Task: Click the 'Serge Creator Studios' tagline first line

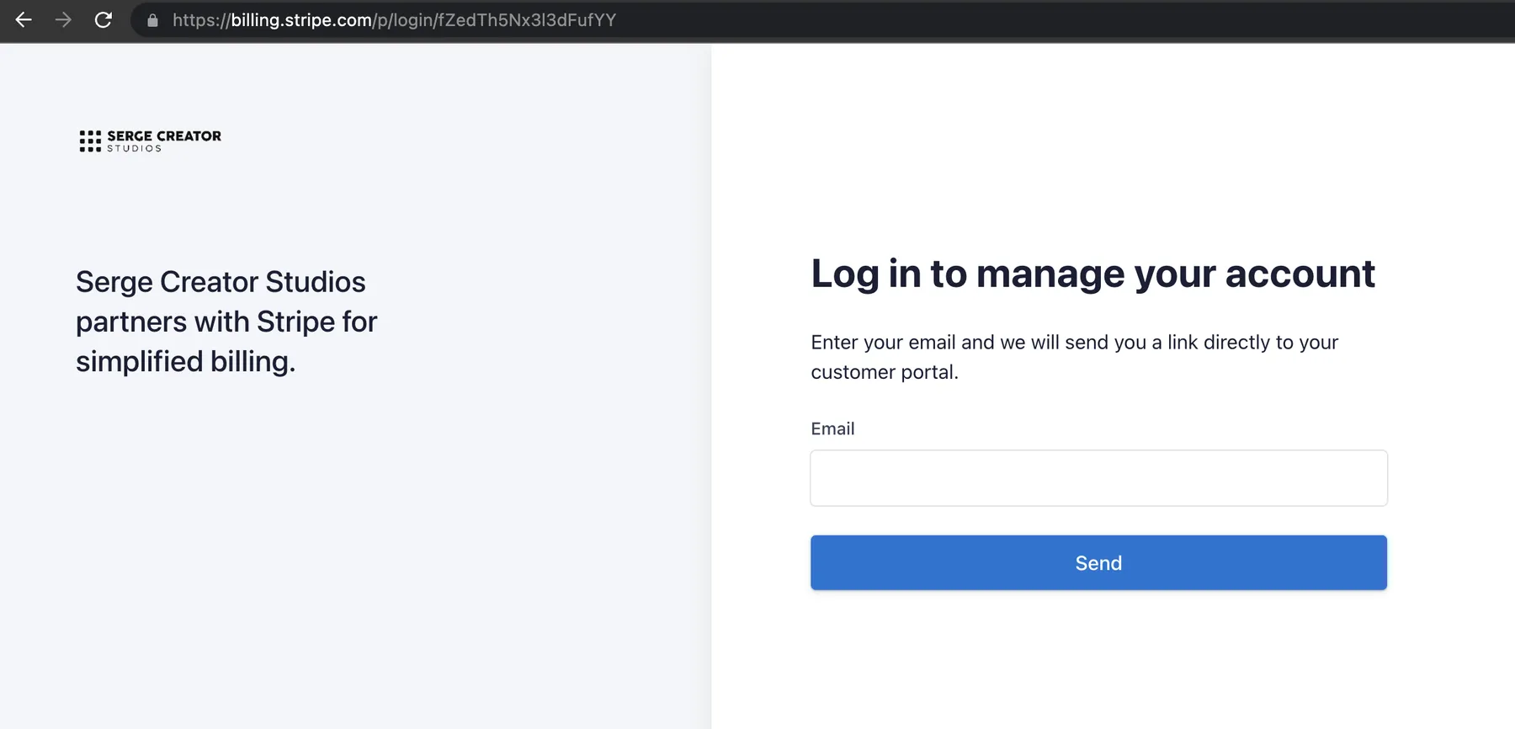Action: tap(221, 282)
